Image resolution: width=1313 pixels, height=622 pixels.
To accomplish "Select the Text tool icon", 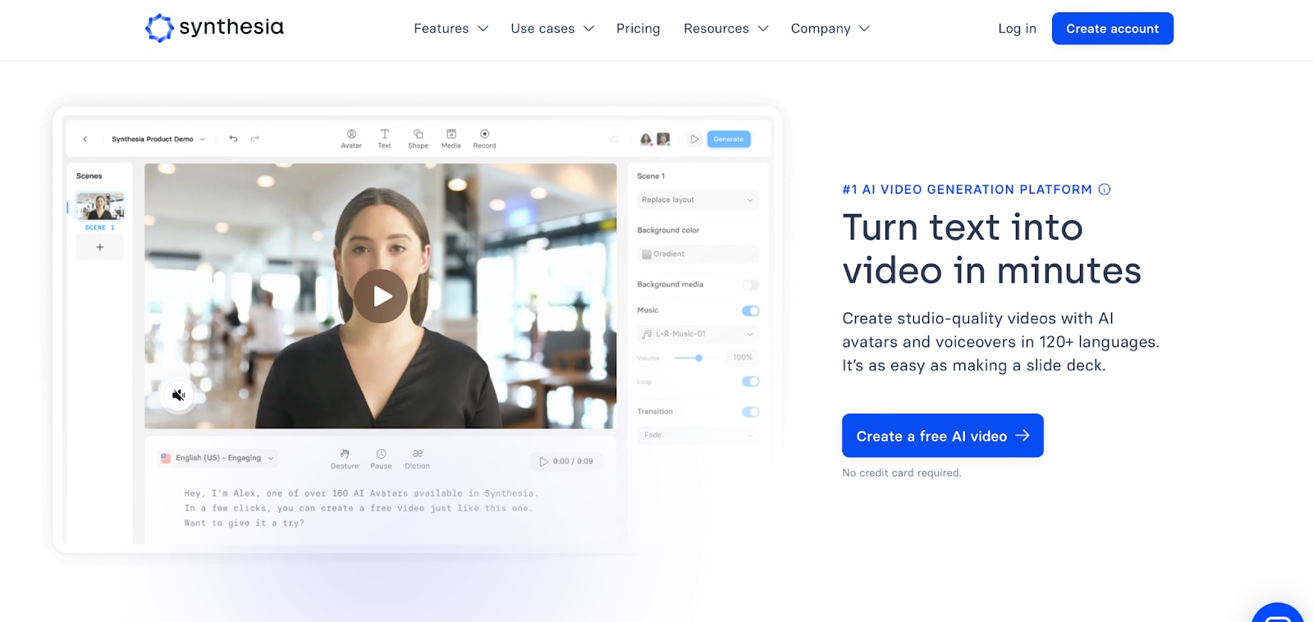I will (x=384, y=135).
